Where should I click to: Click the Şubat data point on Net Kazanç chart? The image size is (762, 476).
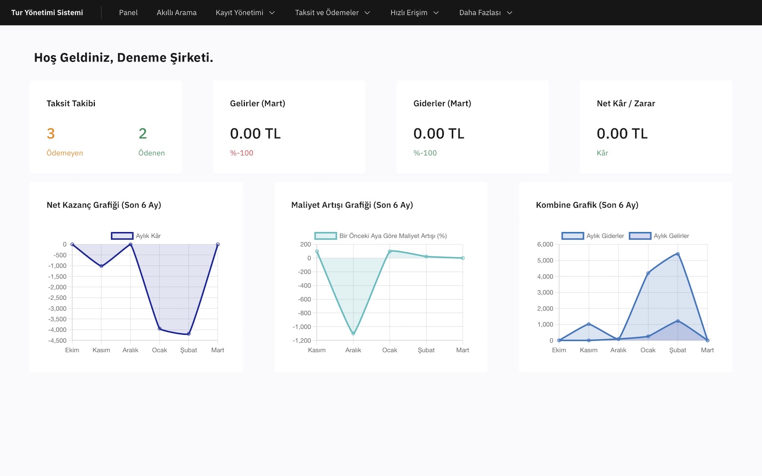click(x=189, y=334)
